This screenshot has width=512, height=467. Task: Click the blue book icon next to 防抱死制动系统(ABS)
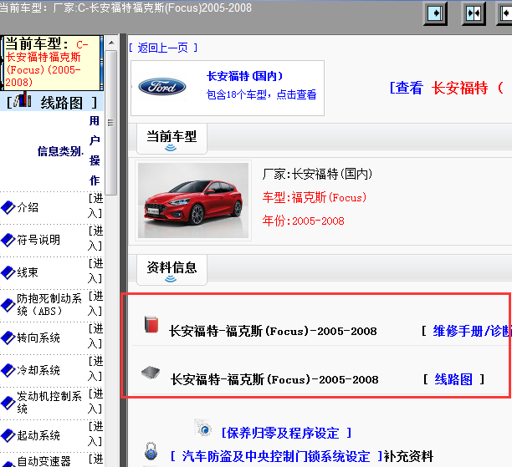pos(8,305)
